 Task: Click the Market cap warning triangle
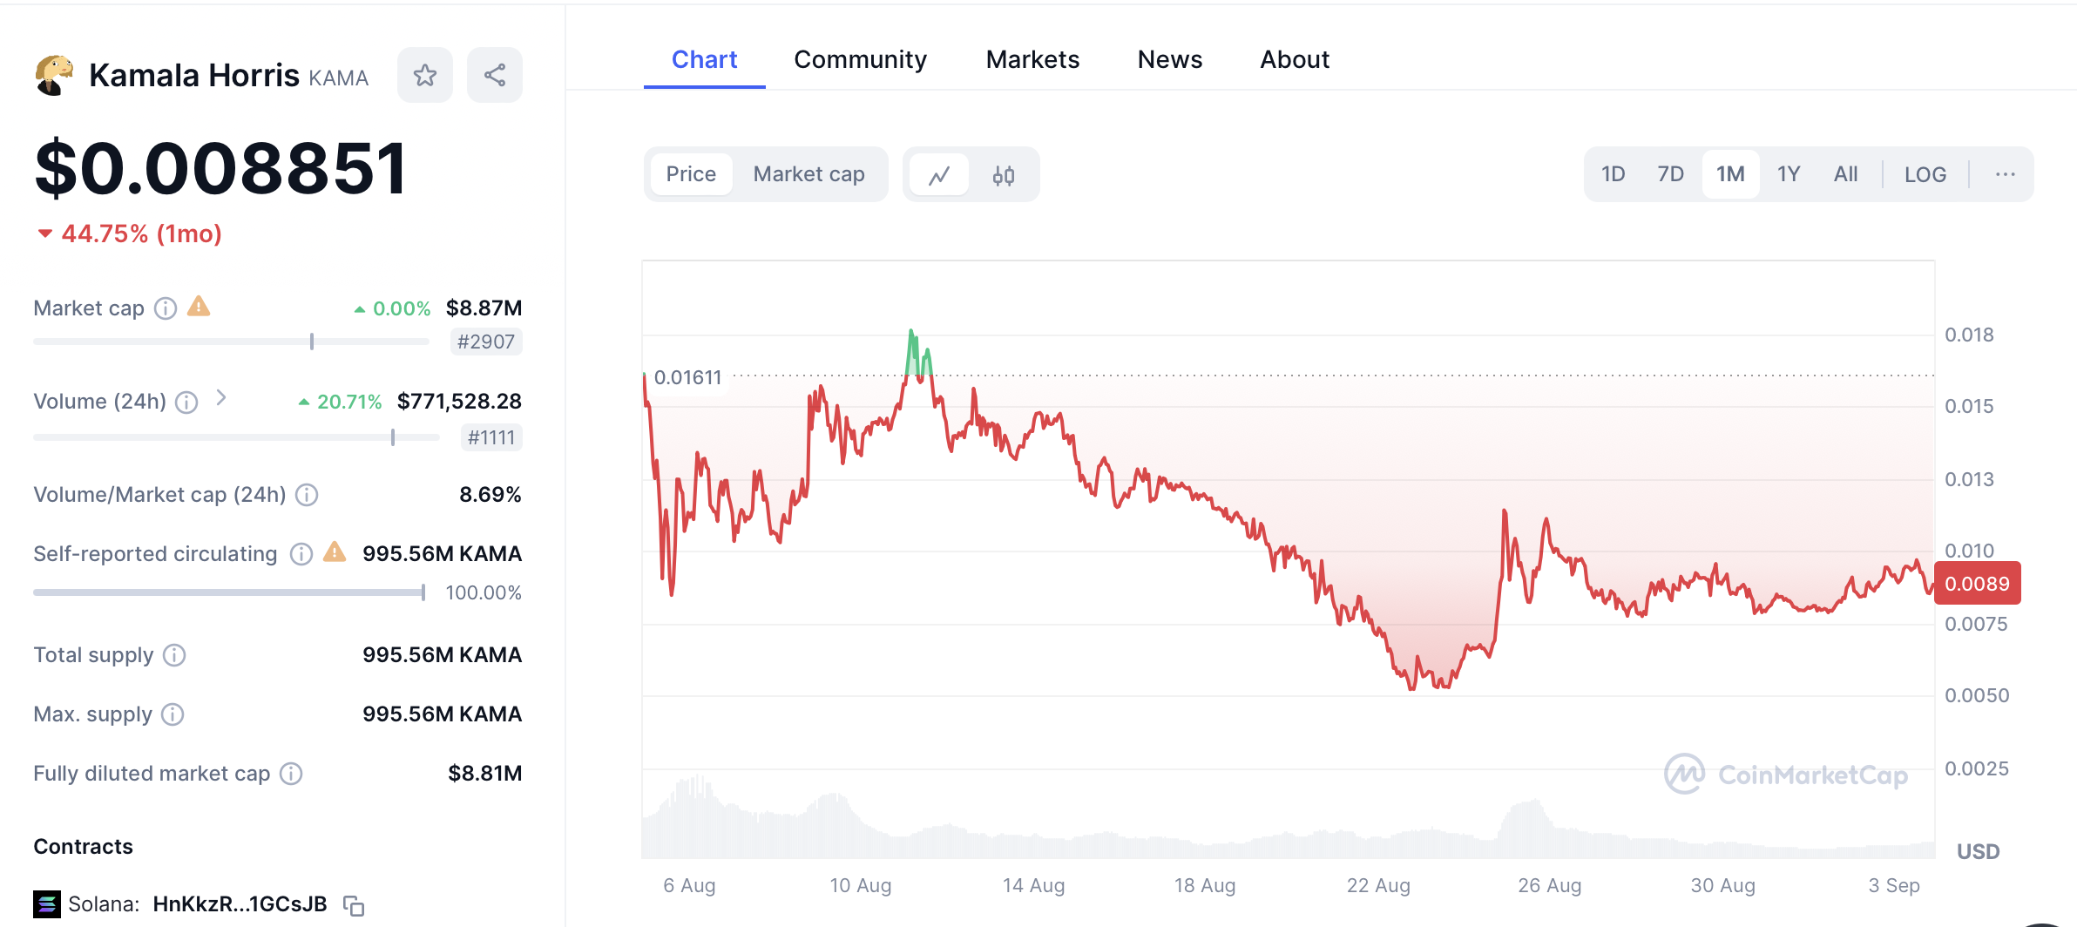[x=200, y=307]
